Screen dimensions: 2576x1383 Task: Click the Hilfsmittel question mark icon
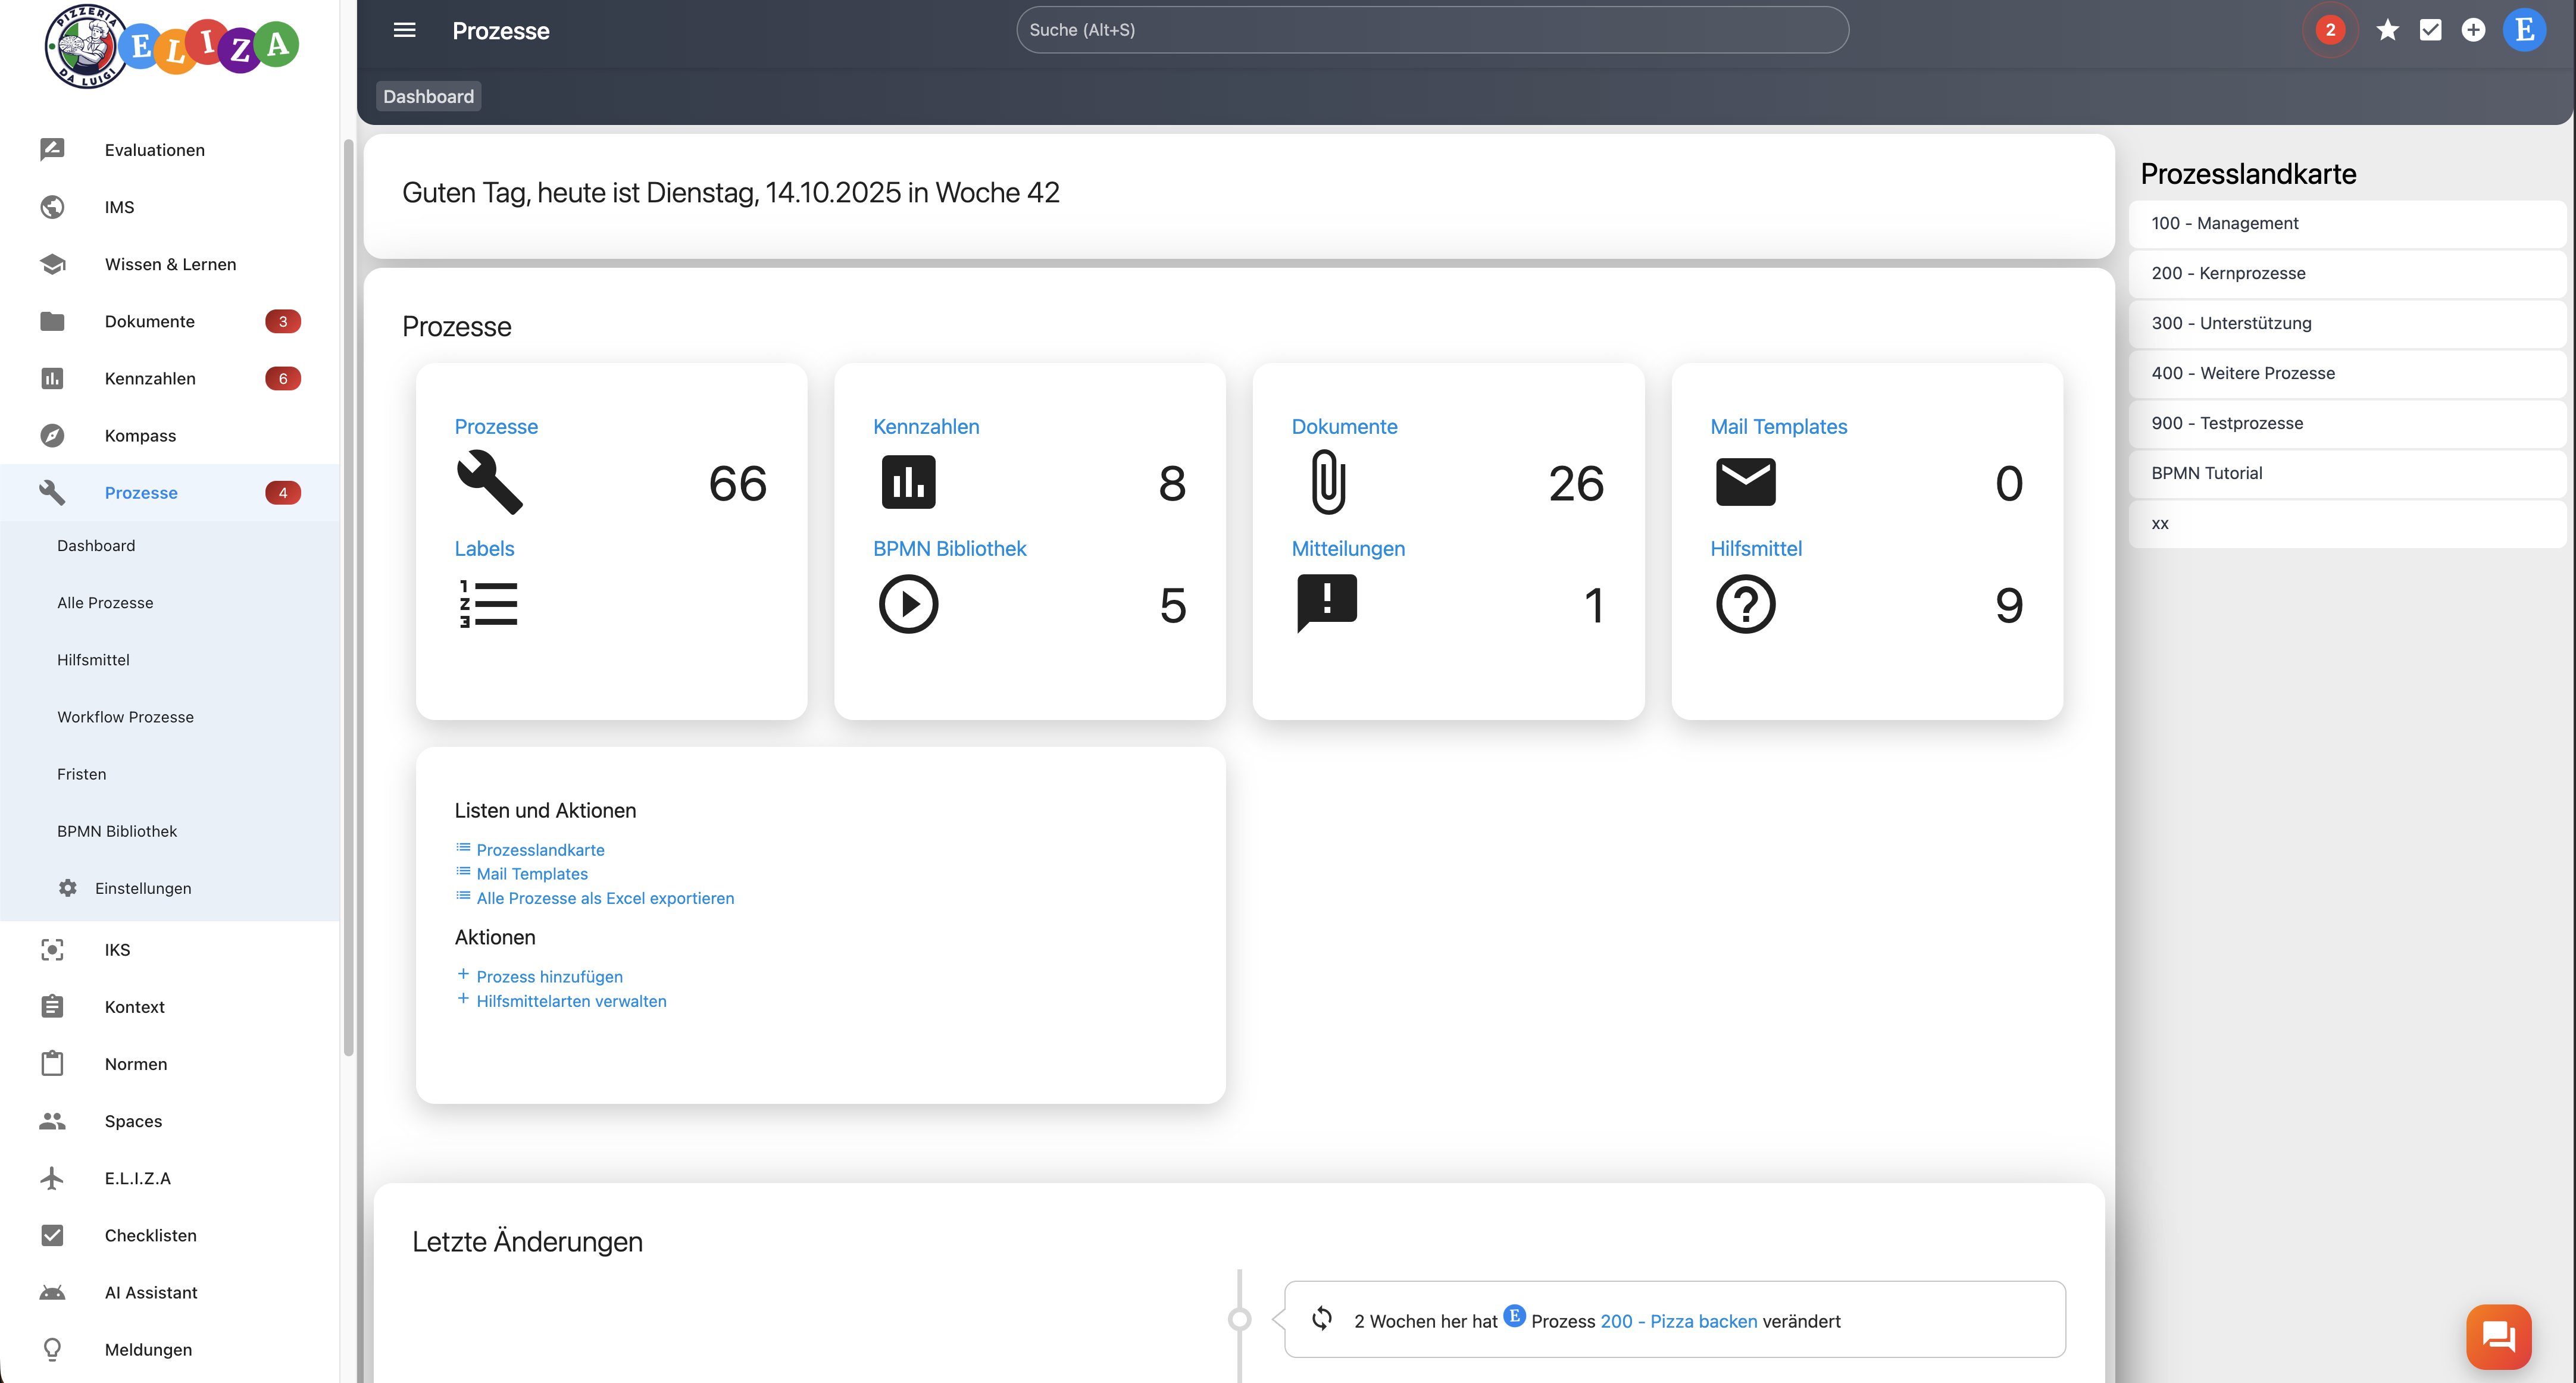(1745, 604)
